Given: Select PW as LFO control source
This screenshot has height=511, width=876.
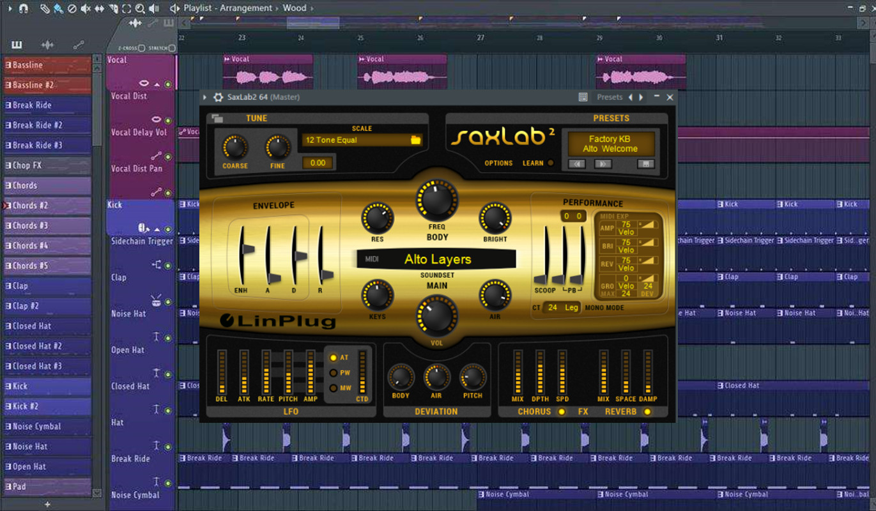Looking at the screenshot, I should [x=334, y=373].
